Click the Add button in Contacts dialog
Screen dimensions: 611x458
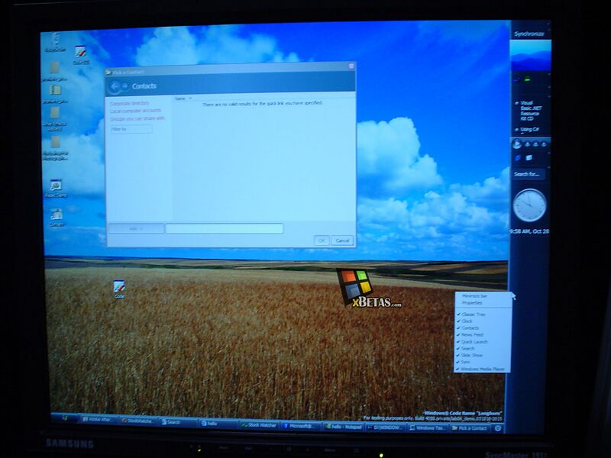pyautogui.click(x=136, y=228)
